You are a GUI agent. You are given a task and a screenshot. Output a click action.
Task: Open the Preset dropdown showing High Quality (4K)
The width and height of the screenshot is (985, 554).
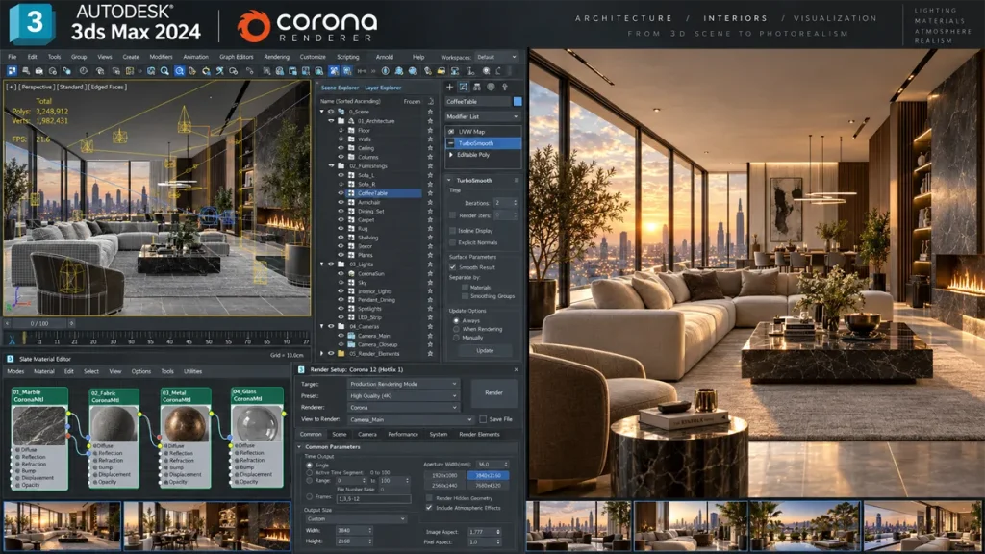[x=403, y=395]
